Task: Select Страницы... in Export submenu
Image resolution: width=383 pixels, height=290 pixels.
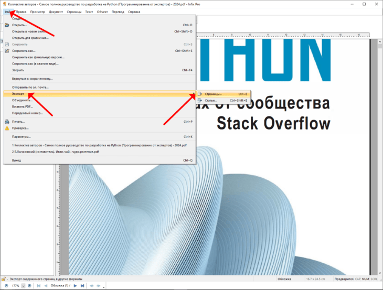Action: (224, 94)
